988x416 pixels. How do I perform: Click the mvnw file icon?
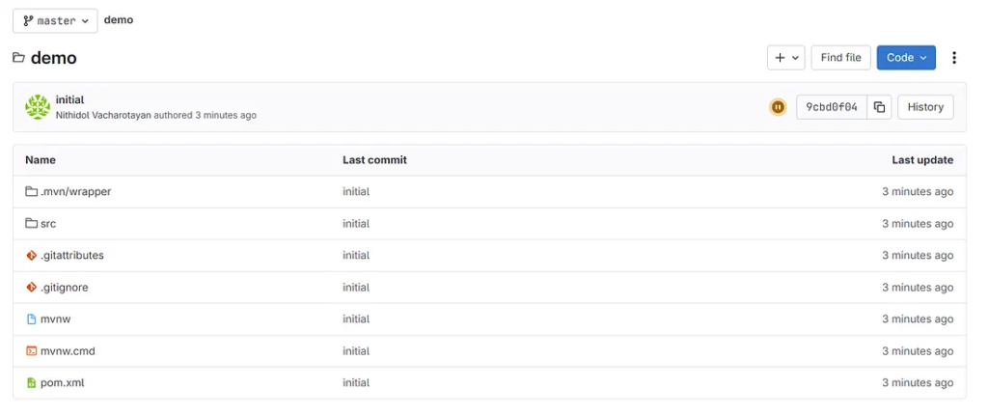pos(32,319)
